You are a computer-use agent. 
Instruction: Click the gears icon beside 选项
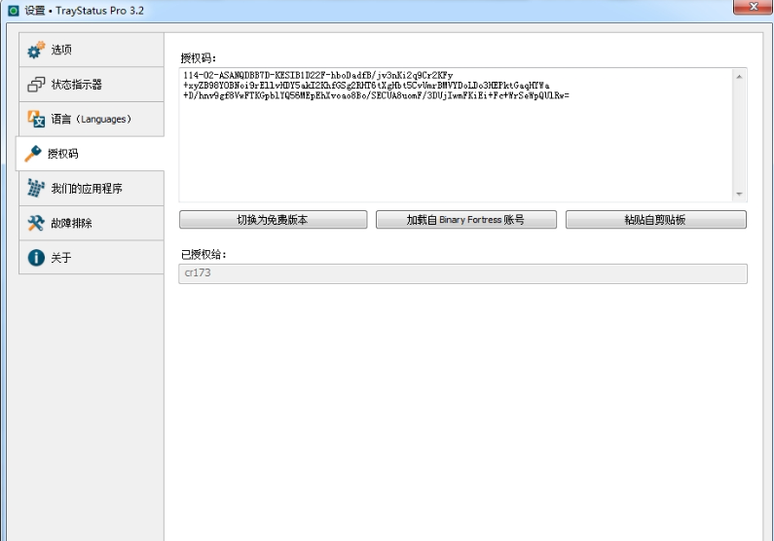pos(36,50)
